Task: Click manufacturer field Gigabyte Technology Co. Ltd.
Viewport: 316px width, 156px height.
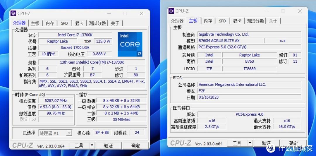Action: [x=249, y=35]
